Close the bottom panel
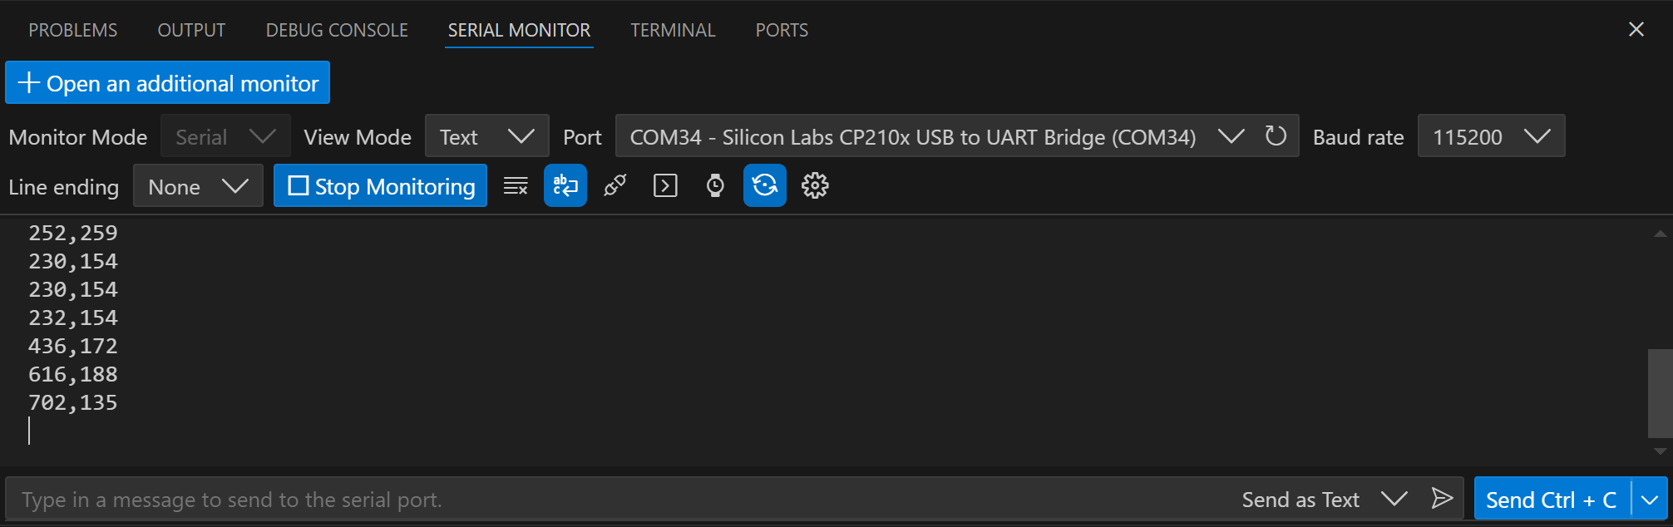1673x527 pixels. (1636, 29)
